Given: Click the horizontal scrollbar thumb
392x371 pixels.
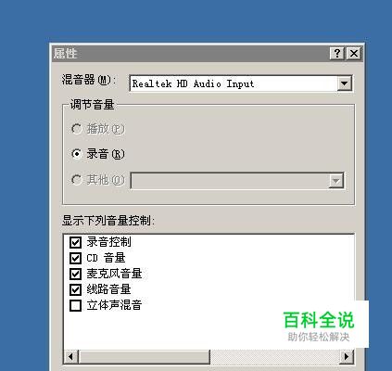Looking at the screenshot, I should pos(144,357).
